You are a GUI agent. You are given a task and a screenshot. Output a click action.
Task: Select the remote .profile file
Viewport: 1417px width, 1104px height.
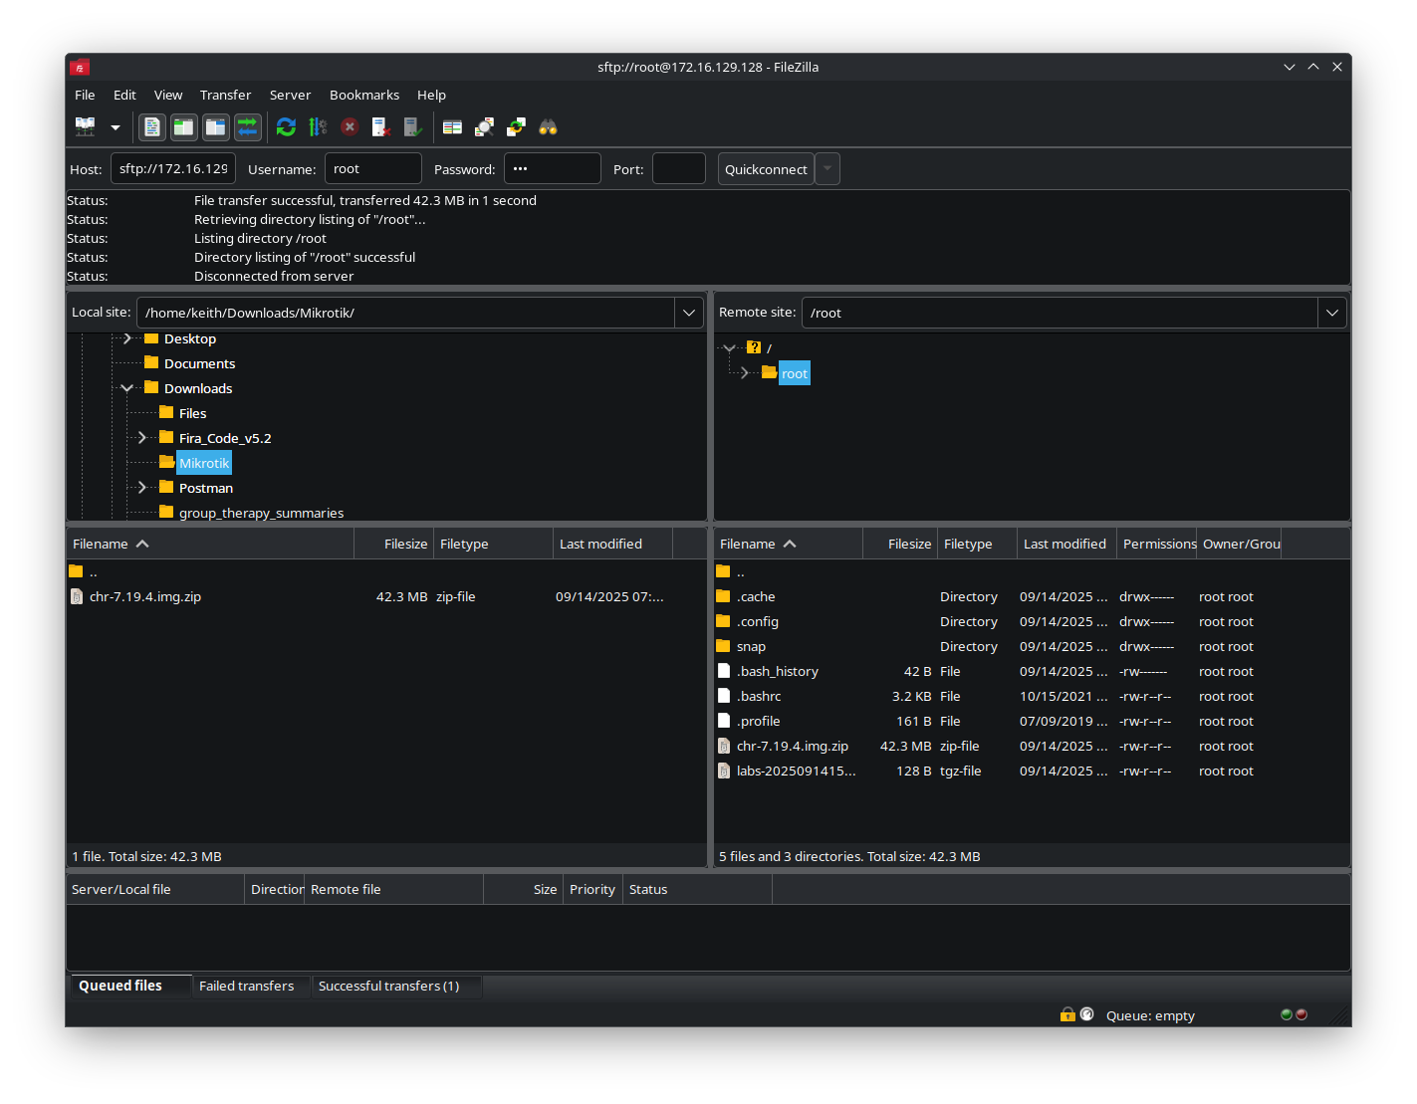[1032, 721]
